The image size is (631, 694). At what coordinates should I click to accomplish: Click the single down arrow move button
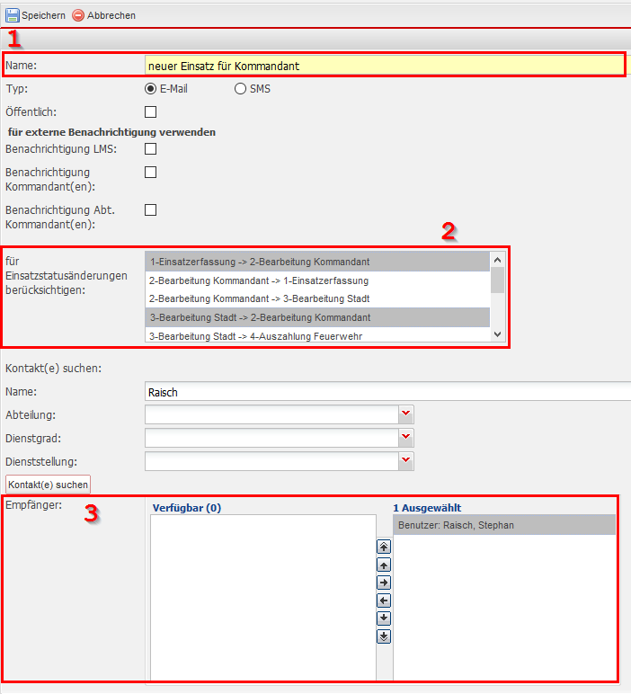[384, 618]
